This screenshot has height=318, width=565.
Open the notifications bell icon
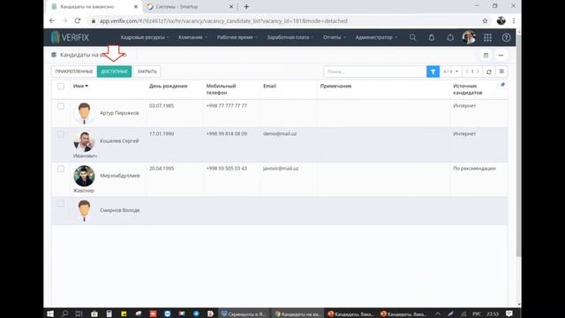pos(432,37)
